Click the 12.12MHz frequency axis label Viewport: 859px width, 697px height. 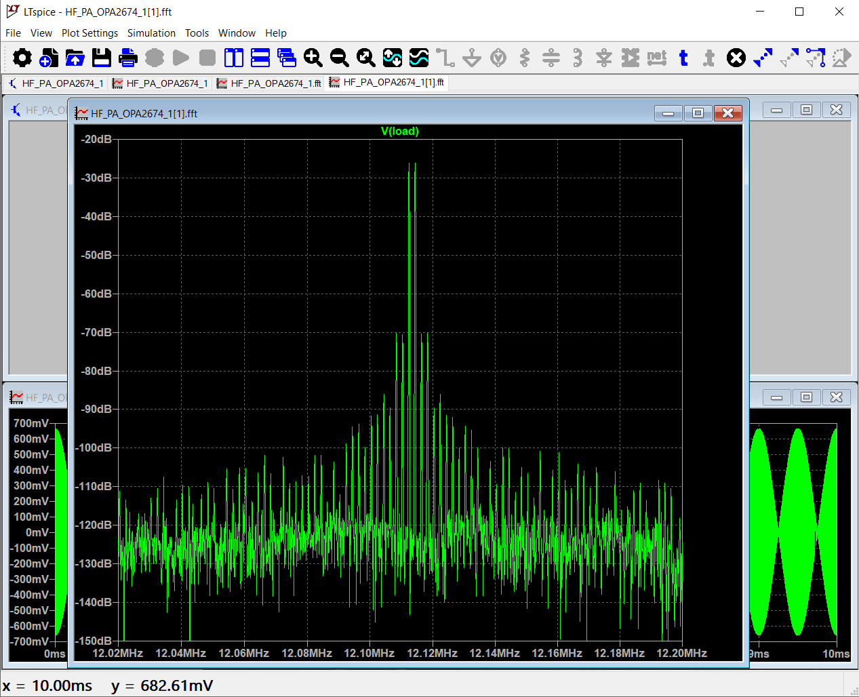pos(432,653)
